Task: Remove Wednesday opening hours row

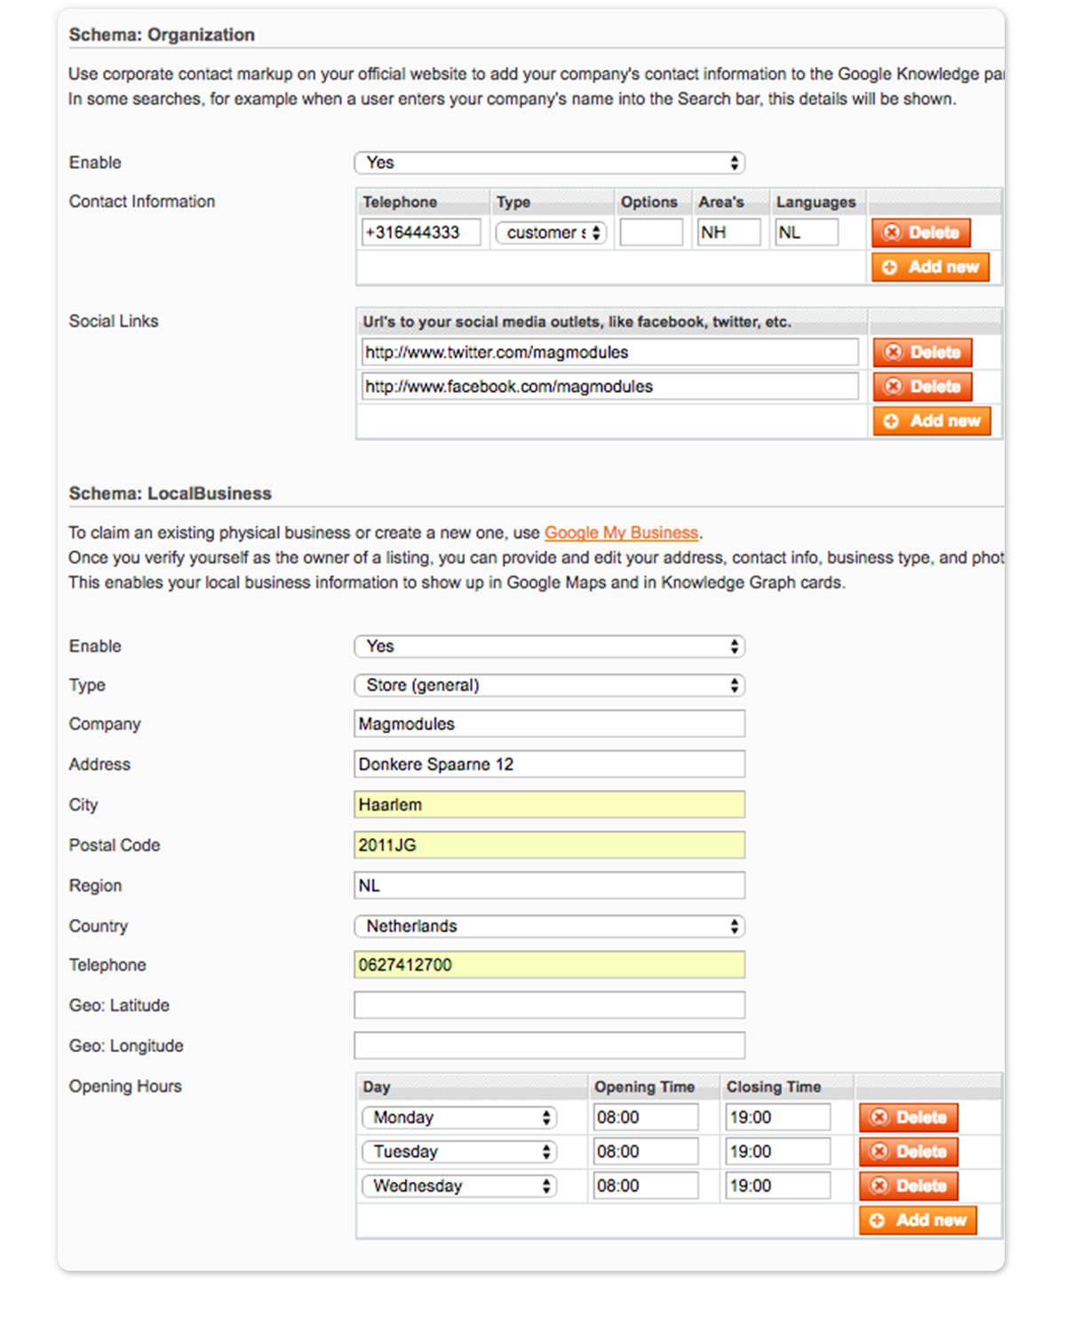Action: [908, 1186]
